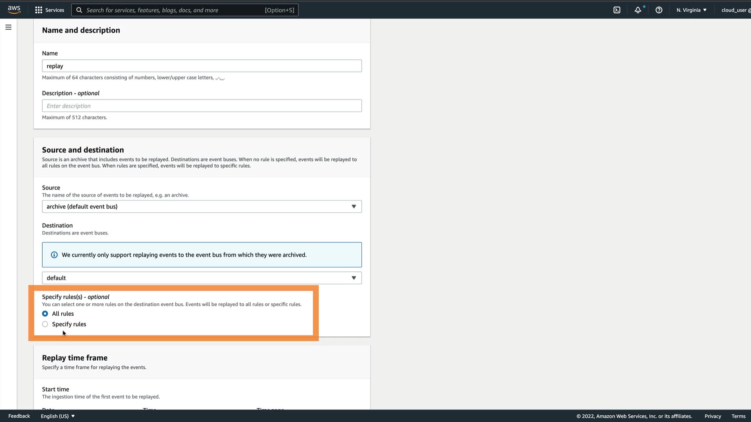Open the Services grid menu icon
This screenshot has width=751, height=422.
[38, 10]
